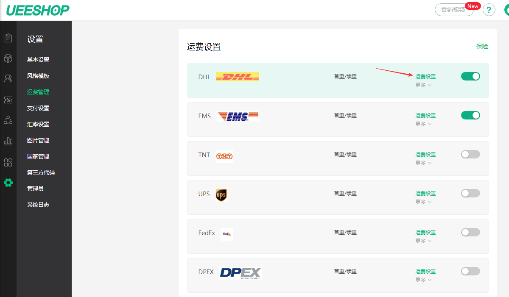Click 首重/续重 text in FedEx row
This screenshot has width=509, height=297.
[345, 233]
